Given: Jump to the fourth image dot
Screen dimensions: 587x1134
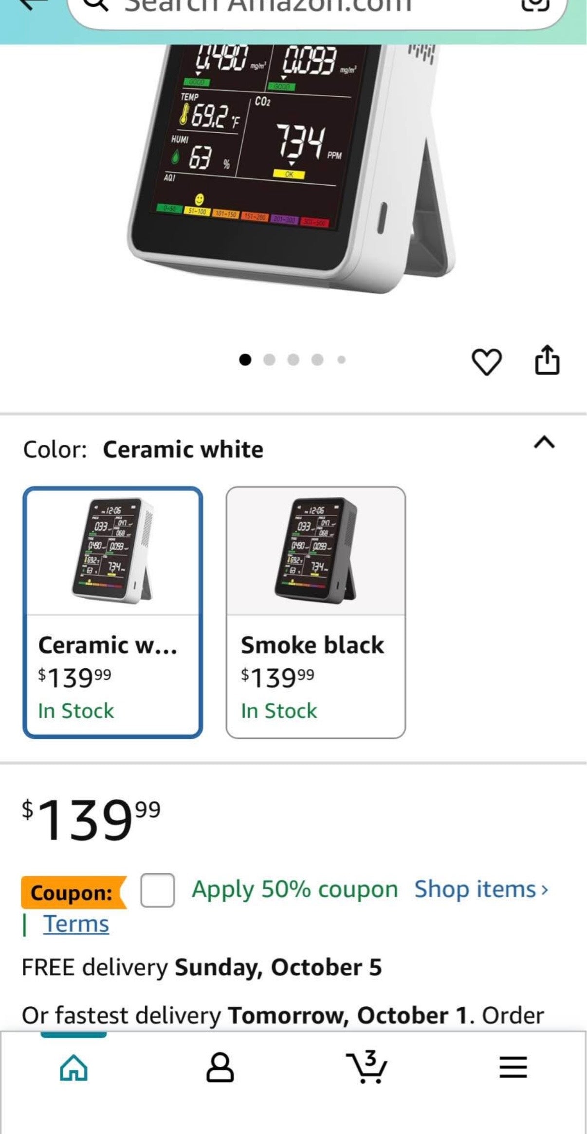Looking at the screenshot, I should click(317, 360).
